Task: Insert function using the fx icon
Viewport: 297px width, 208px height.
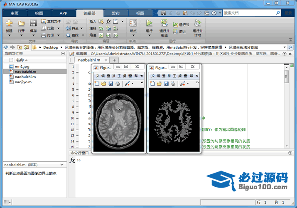Action: click(108, 21)
